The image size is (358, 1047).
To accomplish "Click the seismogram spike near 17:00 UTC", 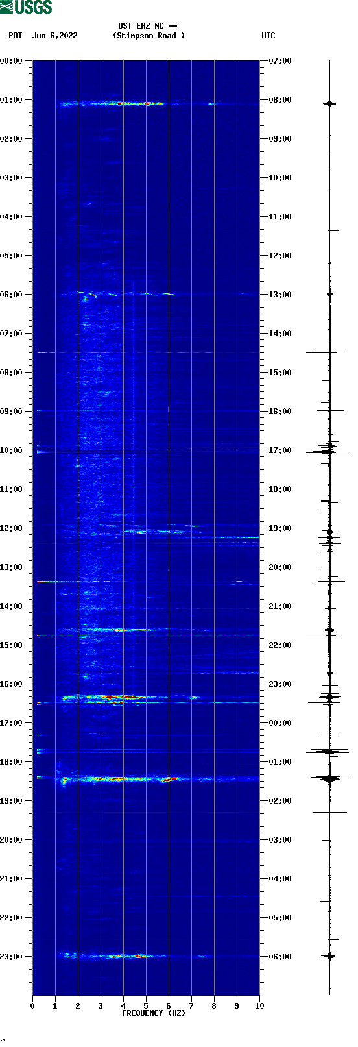I will [x=328, y=450].
